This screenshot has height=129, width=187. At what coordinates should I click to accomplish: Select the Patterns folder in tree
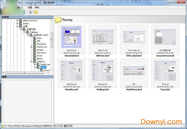41,53
